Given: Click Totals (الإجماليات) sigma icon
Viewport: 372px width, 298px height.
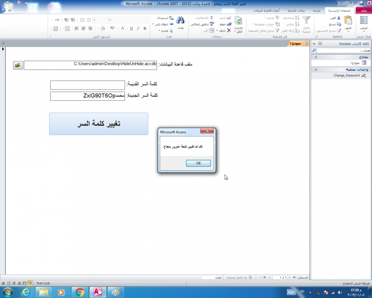Looking at the screenshot, I should coord(212,18).
